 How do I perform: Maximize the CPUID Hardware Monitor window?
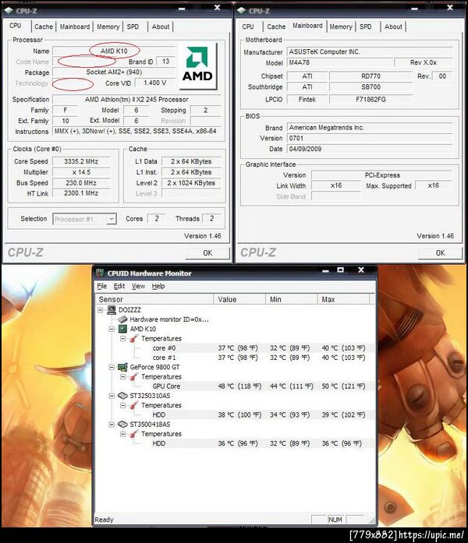340,270
